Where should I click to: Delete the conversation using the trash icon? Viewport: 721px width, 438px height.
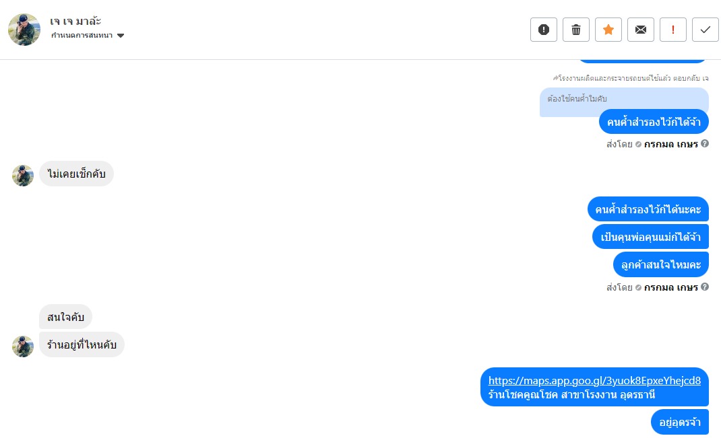tap(575, 30)
